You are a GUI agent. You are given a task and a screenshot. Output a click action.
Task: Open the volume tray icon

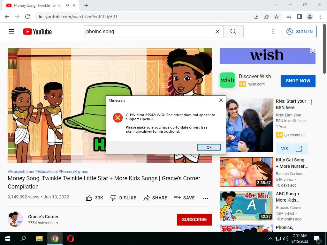(x=286, y=239)
